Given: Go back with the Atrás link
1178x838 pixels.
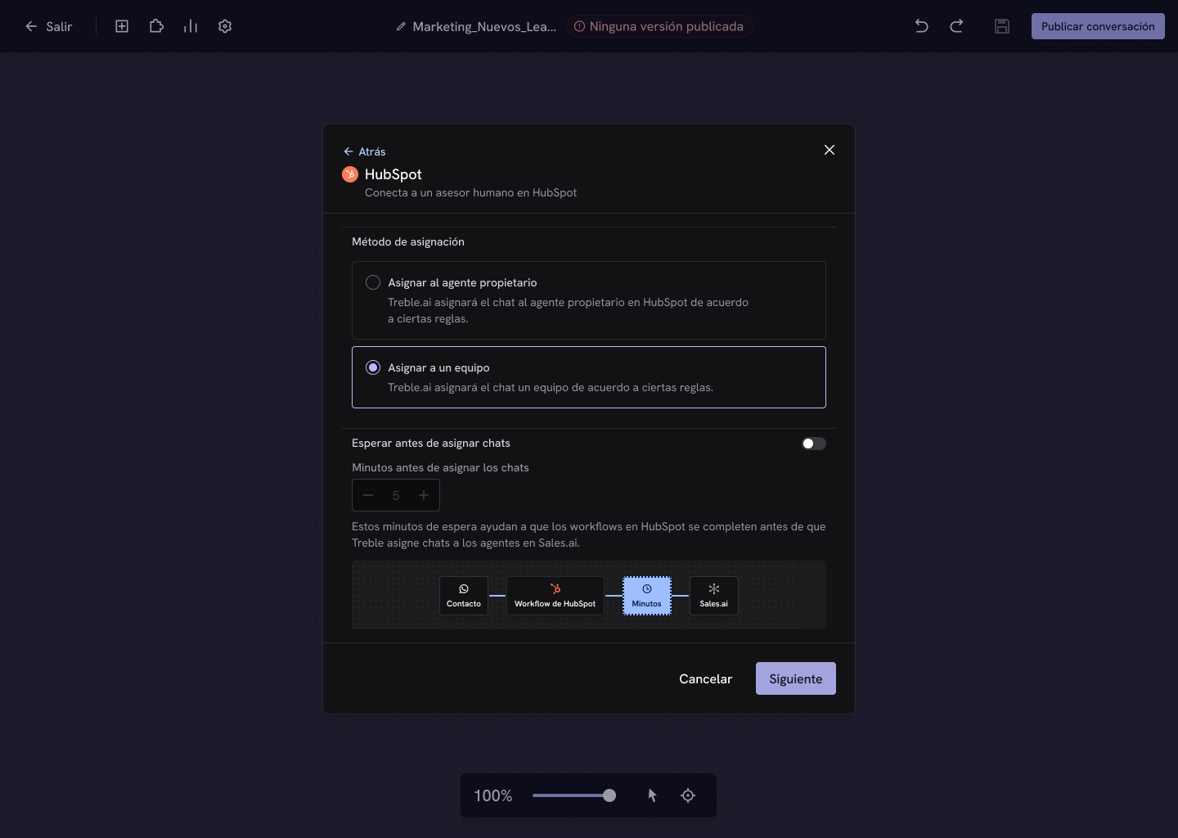Looking at the screenshot, I should 365,151.
